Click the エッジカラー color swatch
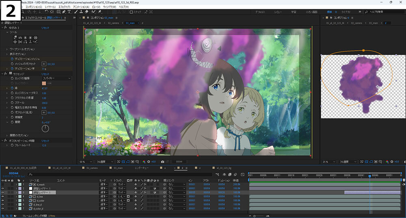This screenshot has width=406, height=218. click(x=44, y=83)
